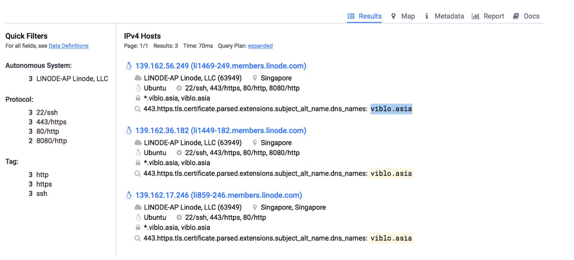The width and height of the screenshot is (574, 260).
Task: Click viblo.asia match in 139.162.36.182 result
Action: (x=391, y=174)
